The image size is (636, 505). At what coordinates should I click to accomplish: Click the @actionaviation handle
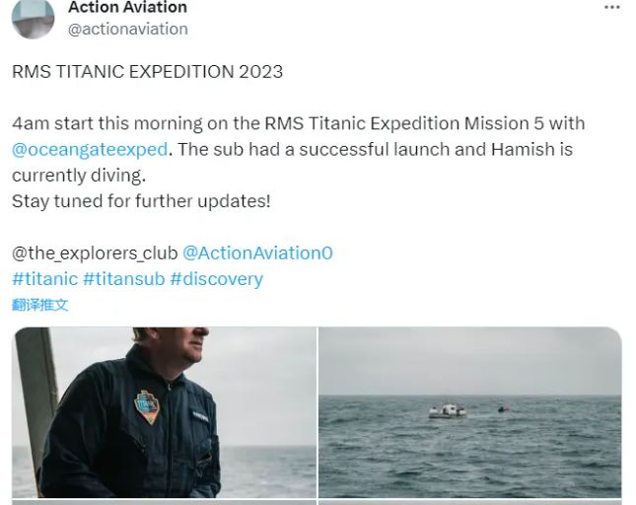pyautogui.click(x=127, y=29)
